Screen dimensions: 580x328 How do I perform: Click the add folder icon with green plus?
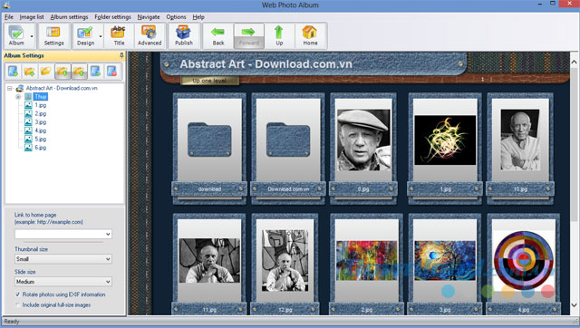(29, 71)
